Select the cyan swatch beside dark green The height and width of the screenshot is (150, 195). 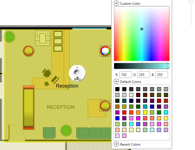click(166, 112)
